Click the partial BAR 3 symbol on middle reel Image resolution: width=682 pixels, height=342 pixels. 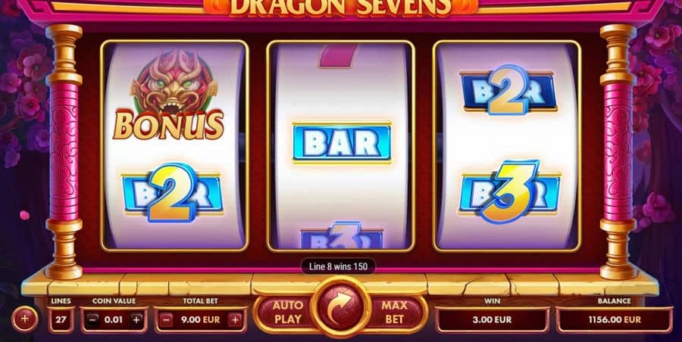tap(342, 236)
